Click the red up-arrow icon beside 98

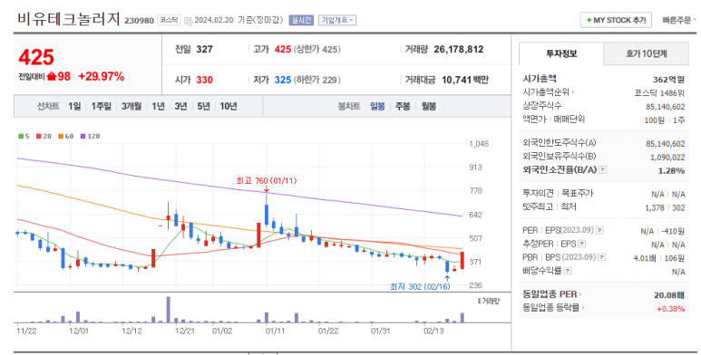[x=52, y=76]
